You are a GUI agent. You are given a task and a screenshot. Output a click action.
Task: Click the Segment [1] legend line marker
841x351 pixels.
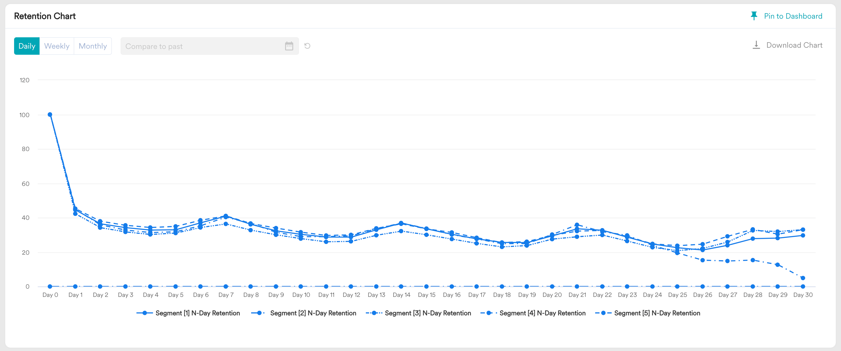[x=144, y=313]
